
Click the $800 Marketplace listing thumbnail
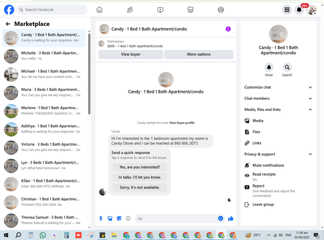point(101,43)
